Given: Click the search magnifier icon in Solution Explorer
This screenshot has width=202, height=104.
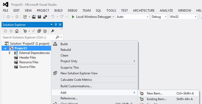Looking at the screenshot, I should (57, 37).
